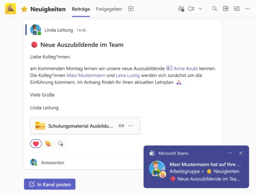256x195 pixels.
Task: Toggle the smiling face reaction on post
Action: [x=48, y=144]
